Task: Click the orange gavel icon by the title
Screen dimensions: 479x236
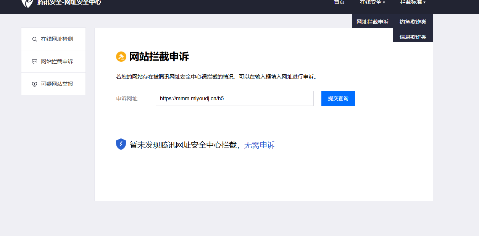Action: (x=121, y=56)
